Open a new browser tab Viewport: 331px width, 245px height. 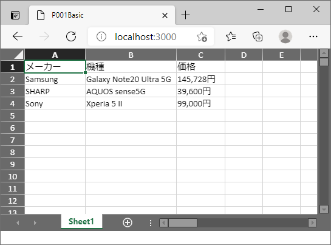(x=186, y=15)
